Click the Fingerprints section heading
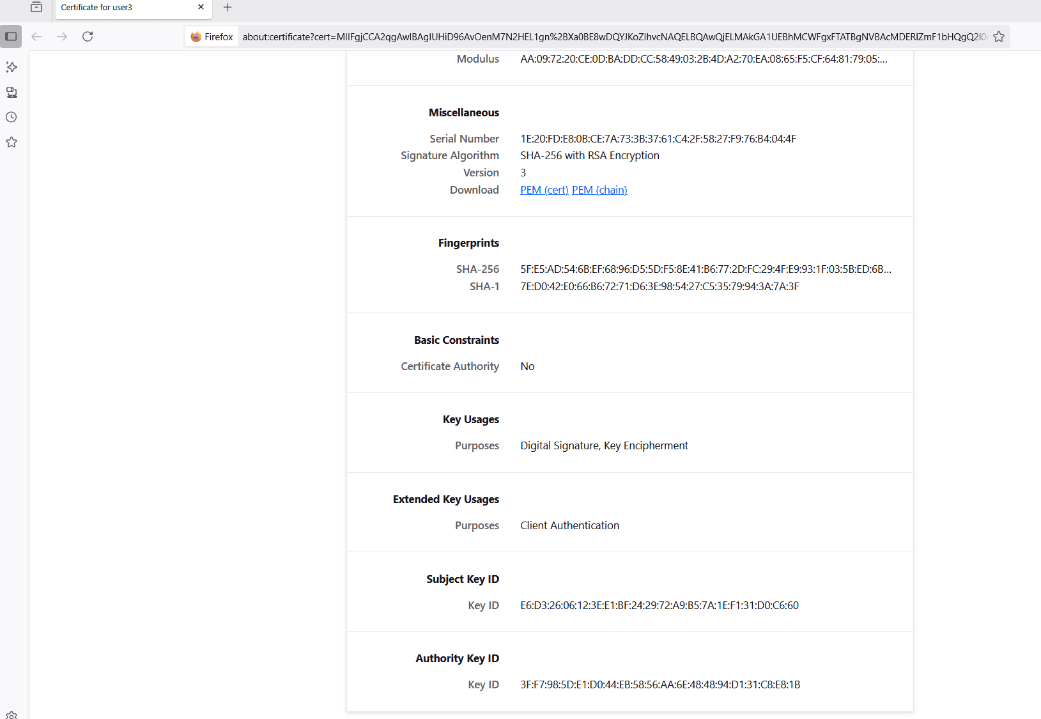Viewport: 1041px width, 719px height. [468, 243]
